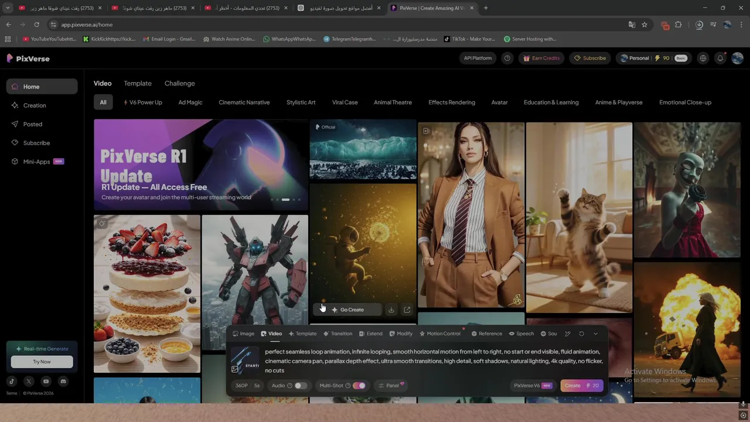The image size is (750, 422).
Task: Toggle the Audio switch
Action: pos(301,386)
